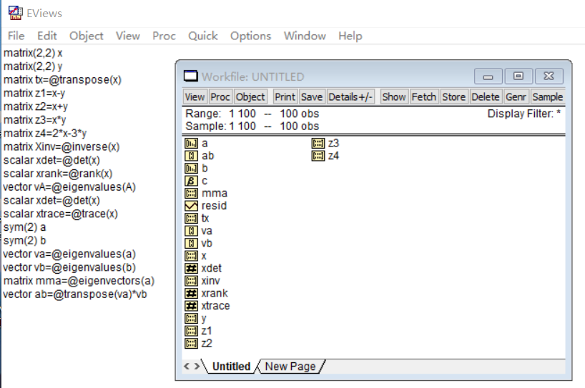This screenshot has height=388, width=585.
Task: Open the z3 matrix icon
Action: [x=318, y=144]
